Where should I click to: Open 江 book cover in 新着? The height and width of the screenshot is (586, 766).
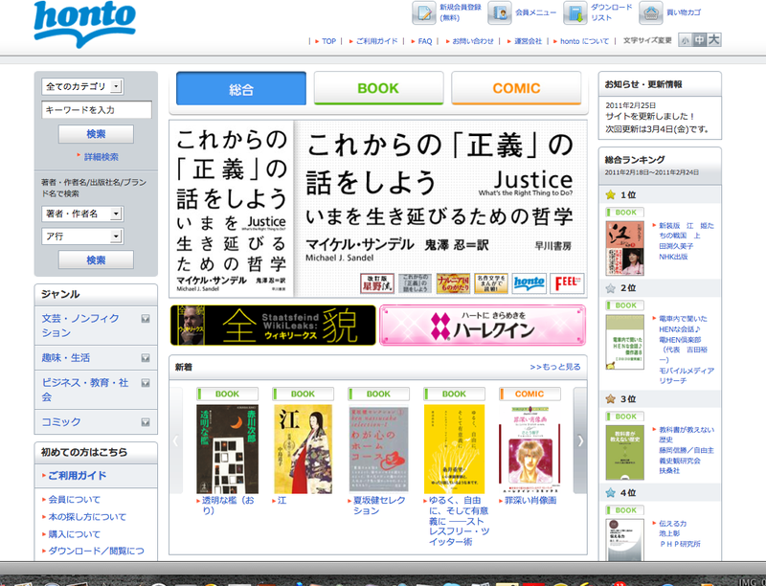coord(303,449)
